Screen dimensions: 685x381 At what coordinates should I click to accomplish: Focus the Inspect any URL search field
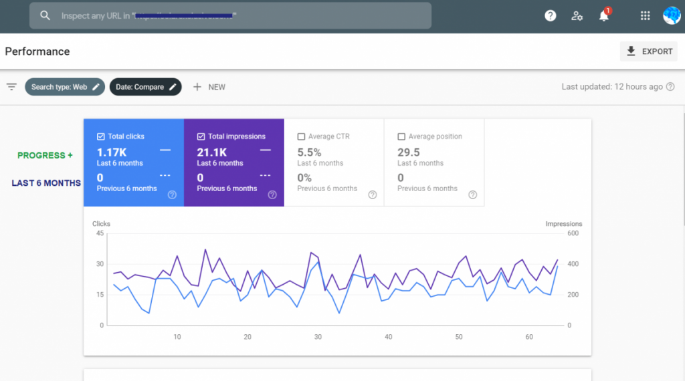point(230,16)
